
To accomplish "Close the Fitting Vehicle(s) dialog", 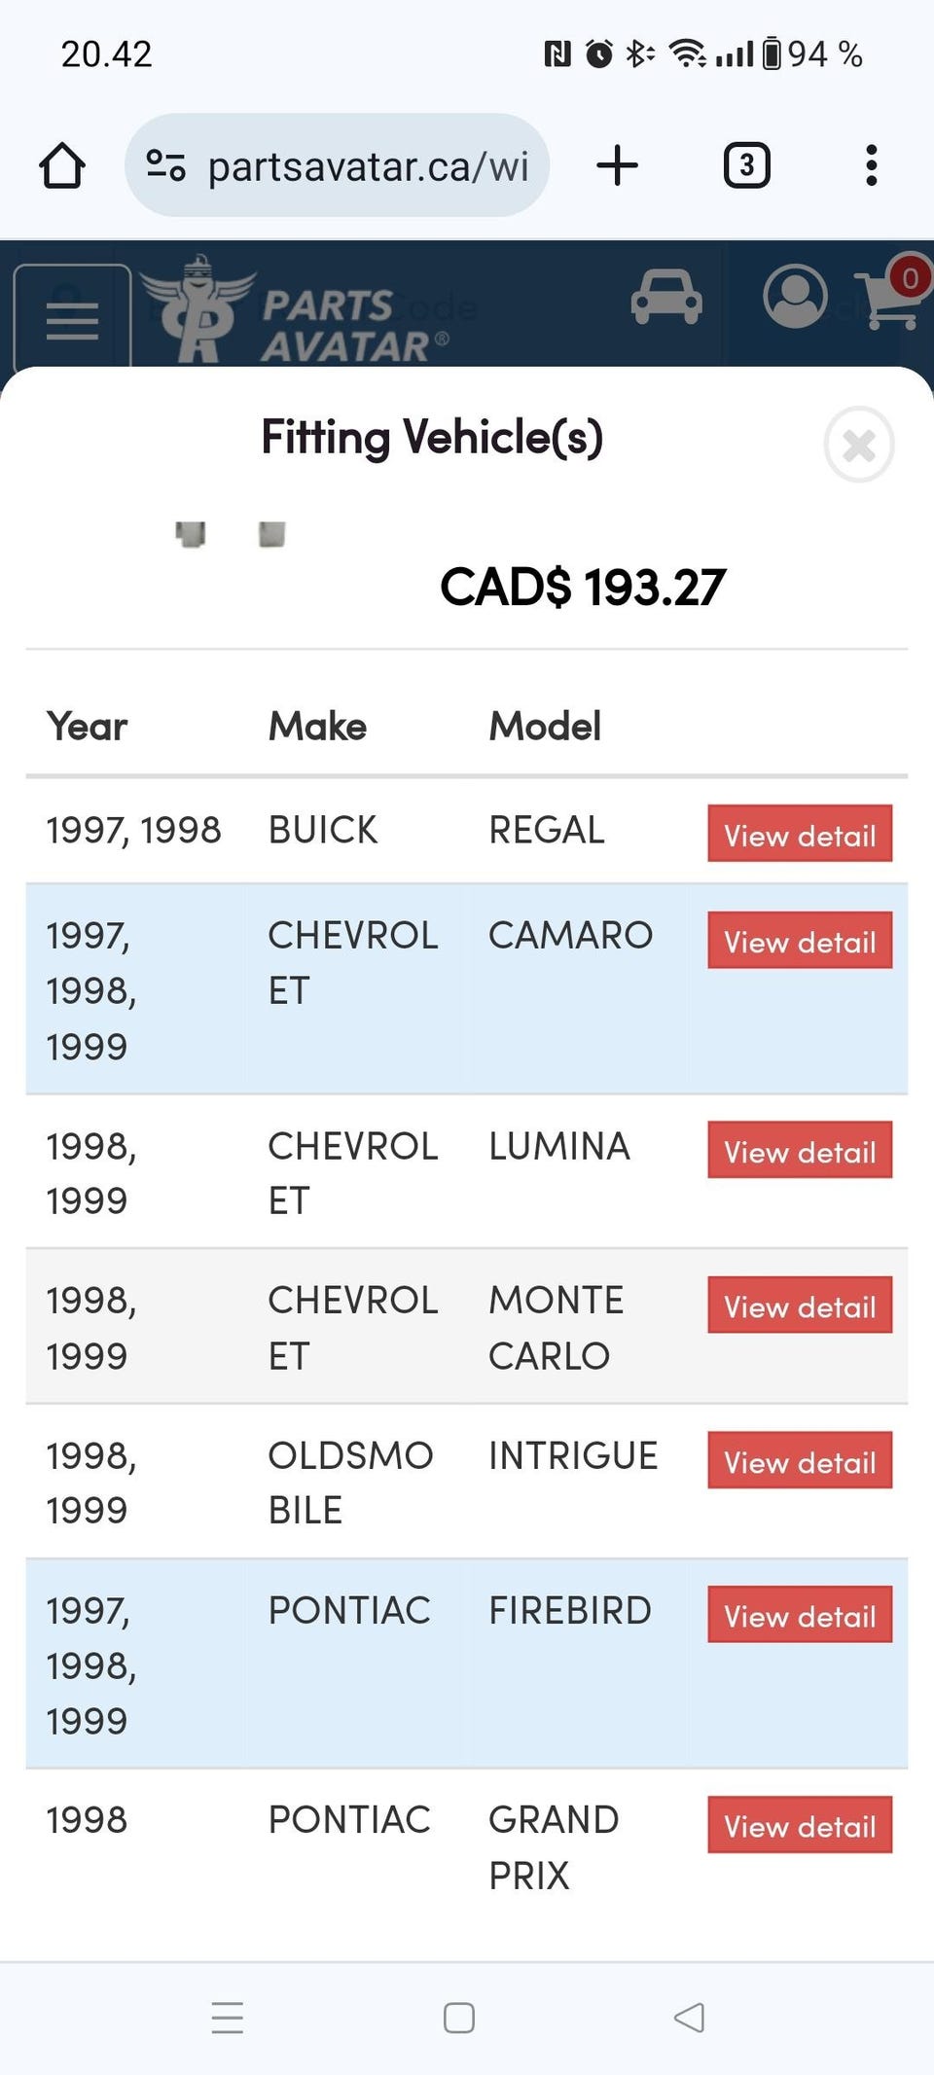I will pyautogui.click(x=858, y=445).
